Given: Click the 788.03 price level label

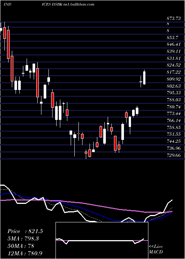Looking at the screenshot, I should [x=174, y=100].
